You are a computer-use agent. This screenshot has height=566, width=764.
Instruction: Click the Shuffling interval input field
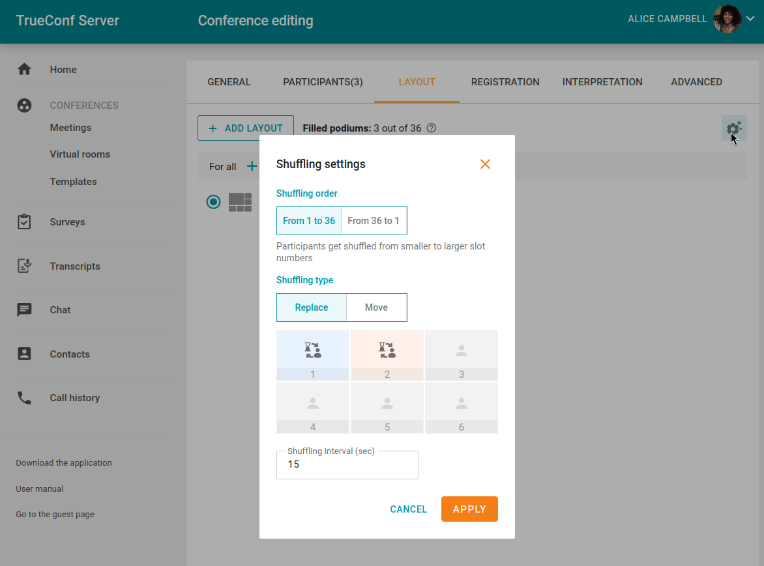point(347,465)
